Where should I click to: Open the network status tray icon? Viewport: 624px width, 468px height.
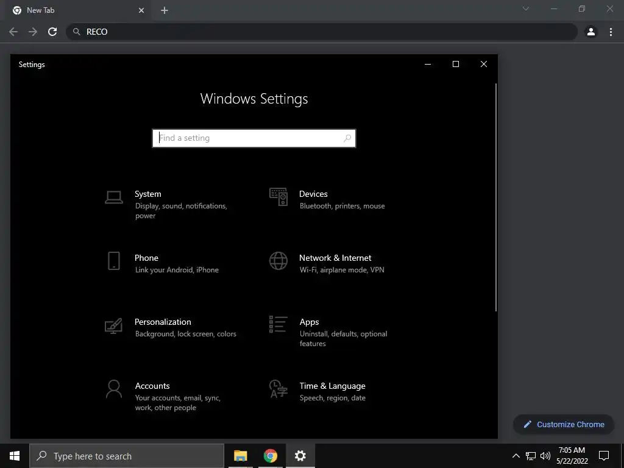(531, 456)
